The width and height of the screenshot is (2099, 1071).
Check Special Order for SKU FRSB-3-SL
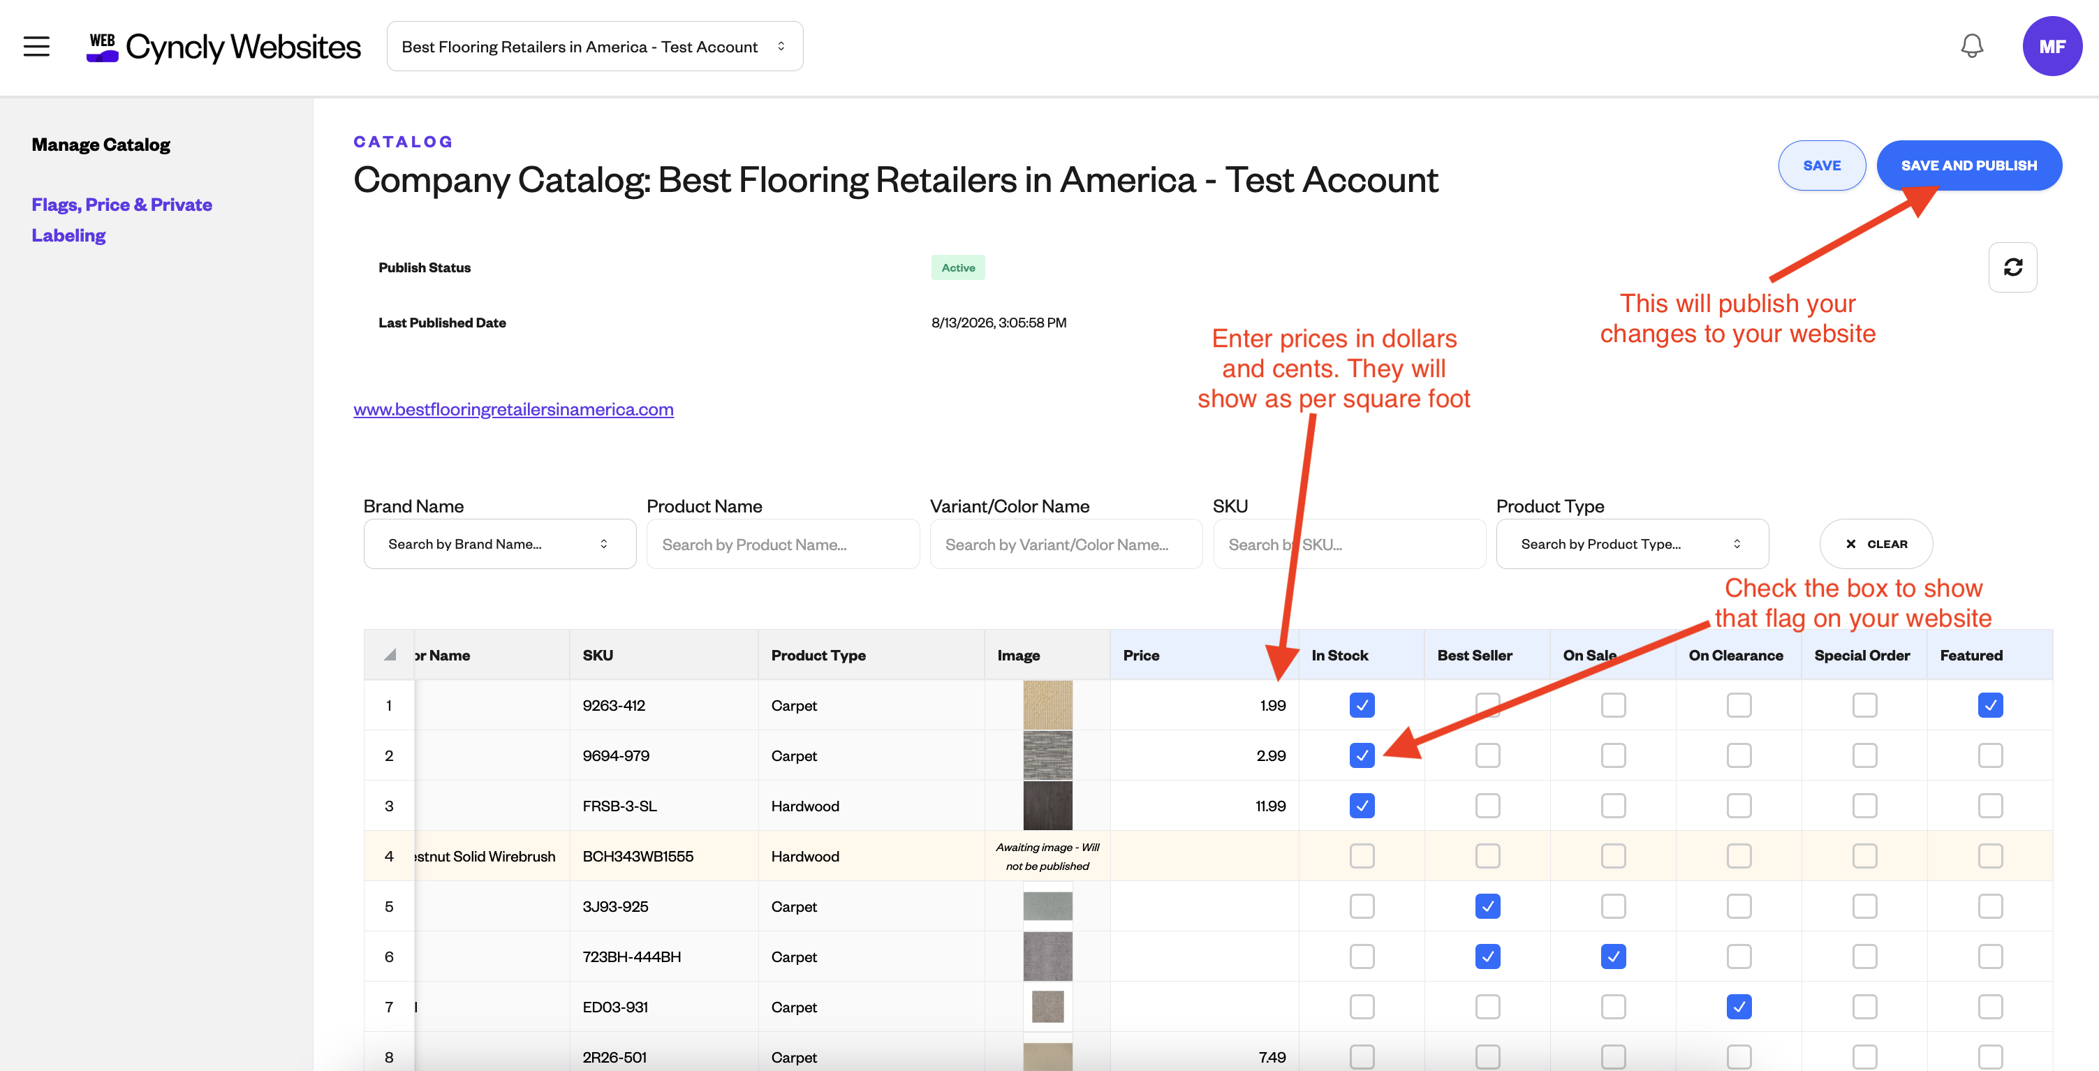tap(1864, 806)
